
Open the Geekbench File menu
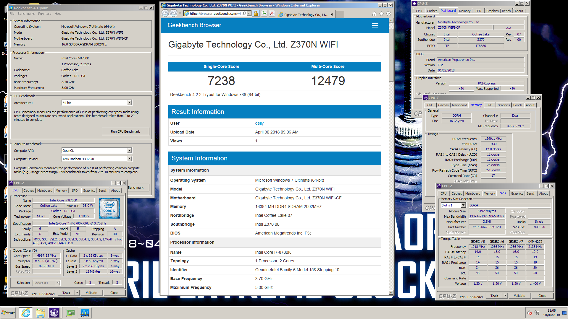12,14
